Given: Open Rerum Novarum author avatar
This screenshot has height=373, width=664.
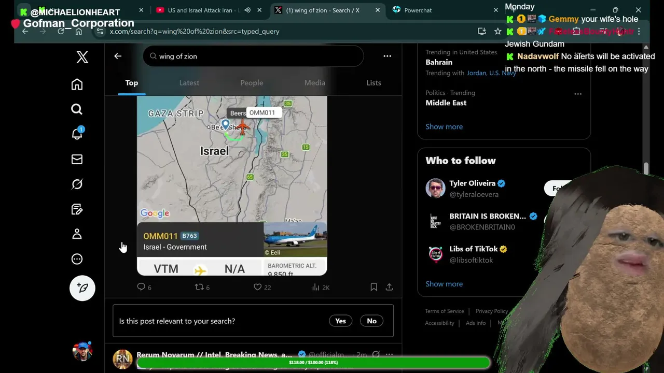Looking at the screenshot, I should (123, 358).
